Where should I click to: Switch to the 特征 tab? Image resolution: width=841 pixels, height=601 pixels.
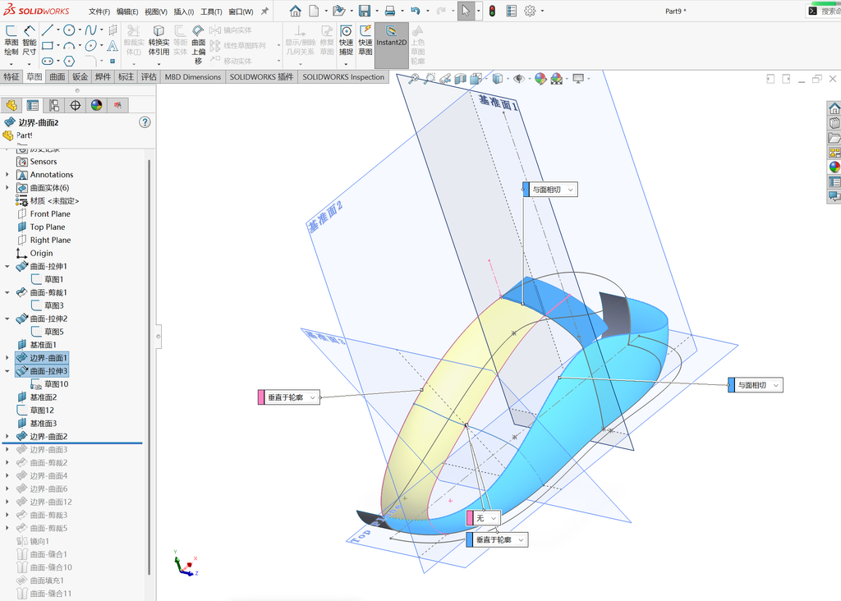(x=11, y=76)
